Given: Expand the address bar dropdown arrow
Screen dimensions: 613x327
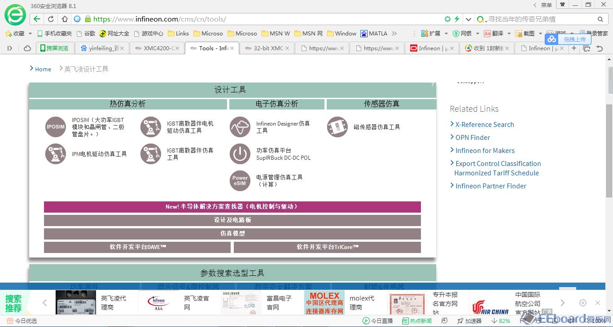Looking at the screenshot, I should [x=469, y=19].
